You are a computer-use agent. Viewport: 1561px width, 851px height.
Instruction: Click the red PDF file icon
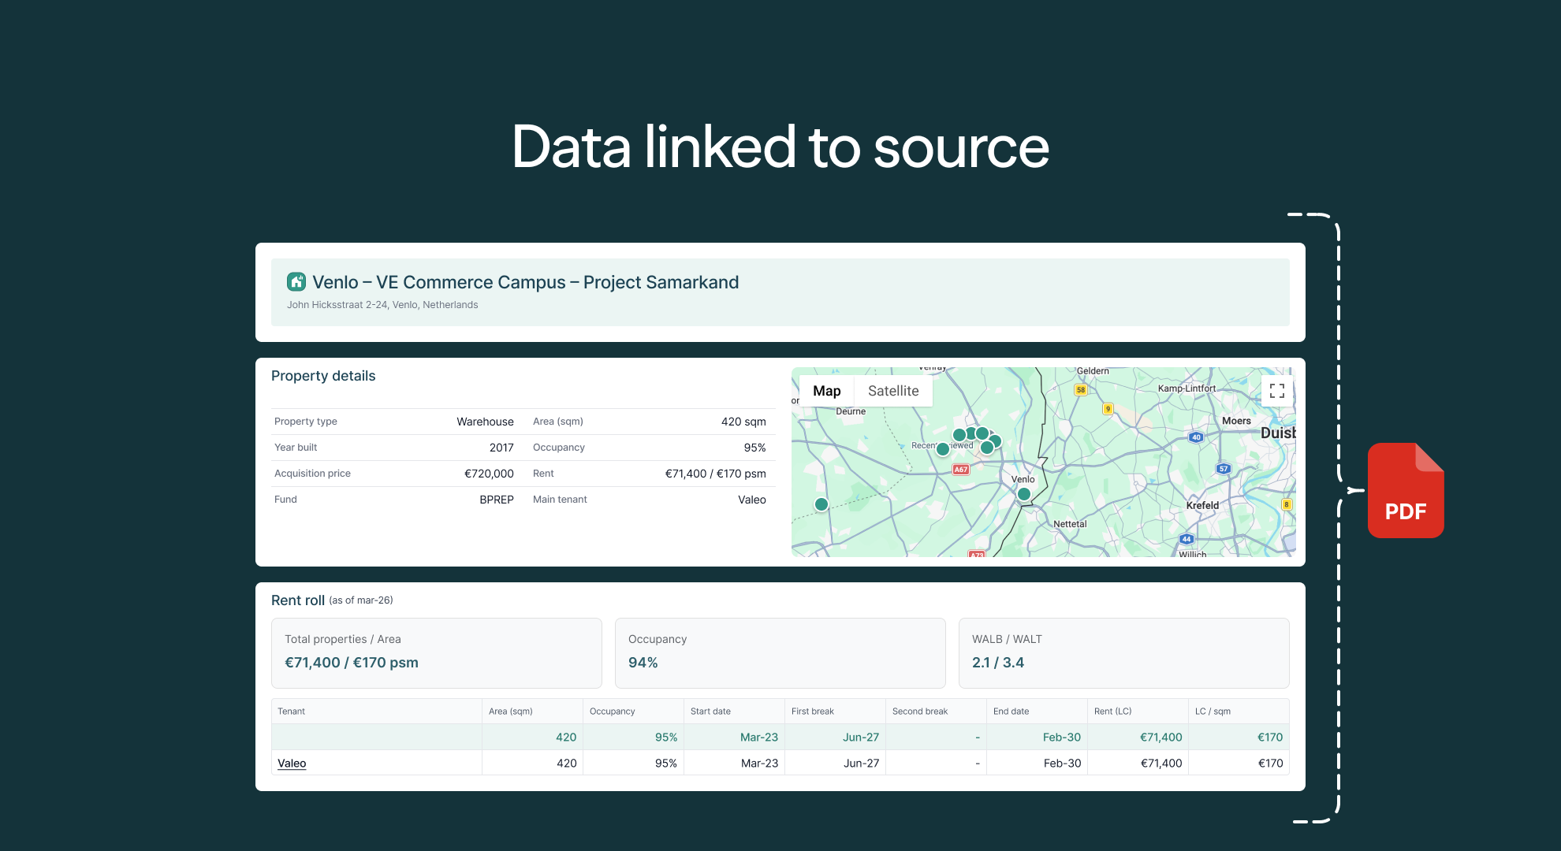[1406, 491]
